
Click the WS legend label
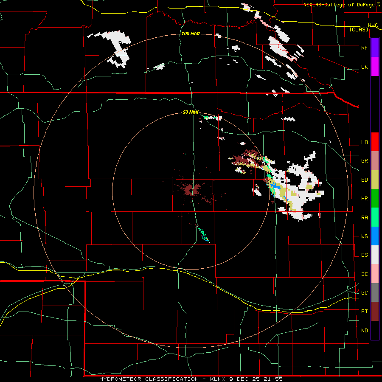click(x=365, y=236)
